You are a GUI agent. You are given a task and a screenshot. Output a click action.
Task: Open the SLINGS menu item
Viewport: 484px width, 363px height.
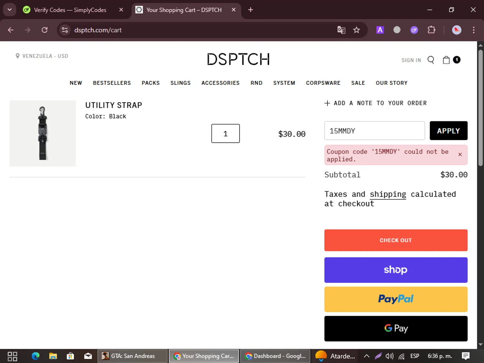click(x=180, y=83)
